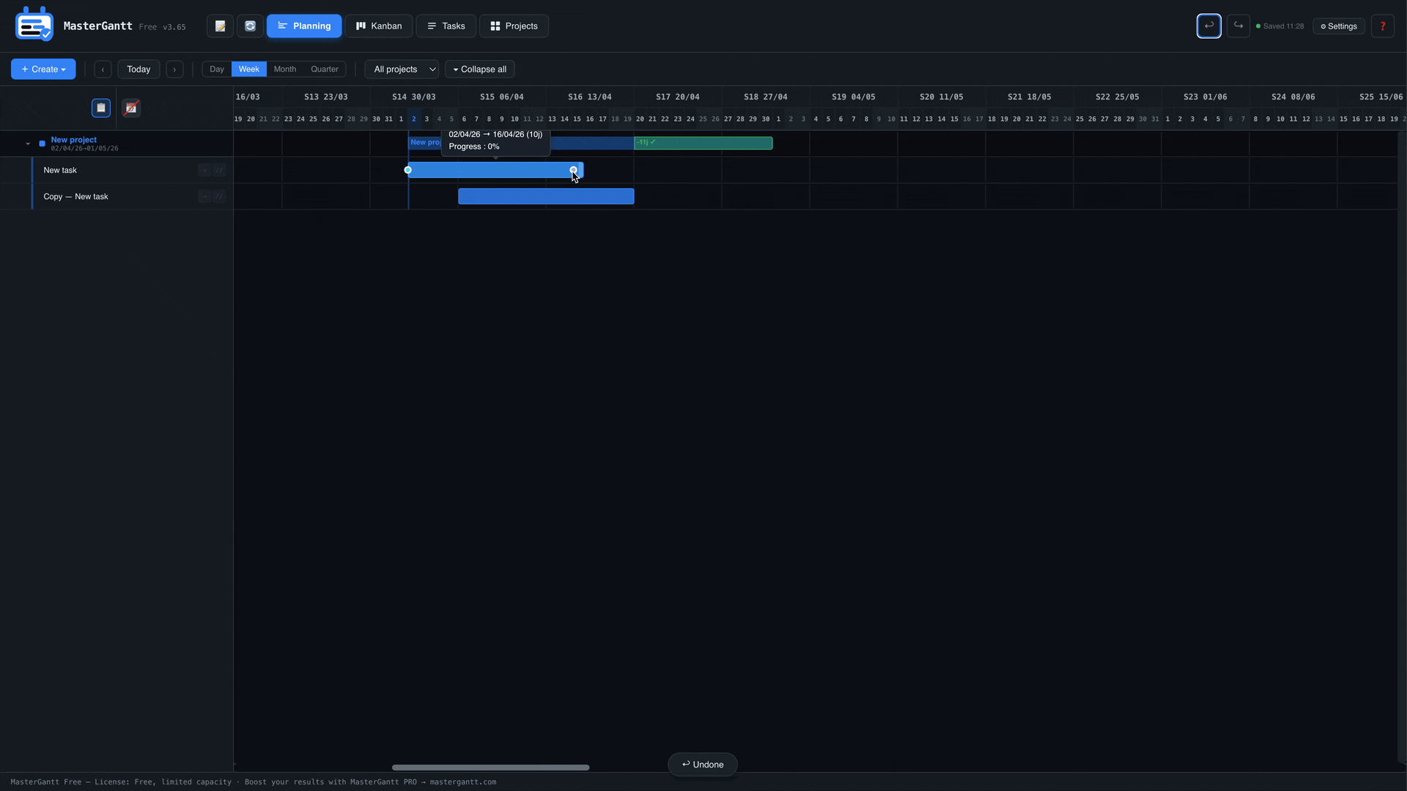Open Settings

(1339, 26)
